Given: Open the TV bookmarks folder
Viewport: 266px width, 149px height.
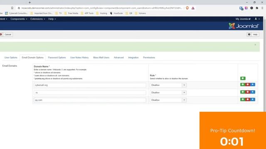Looking at the screenshot, I should 59,13.
